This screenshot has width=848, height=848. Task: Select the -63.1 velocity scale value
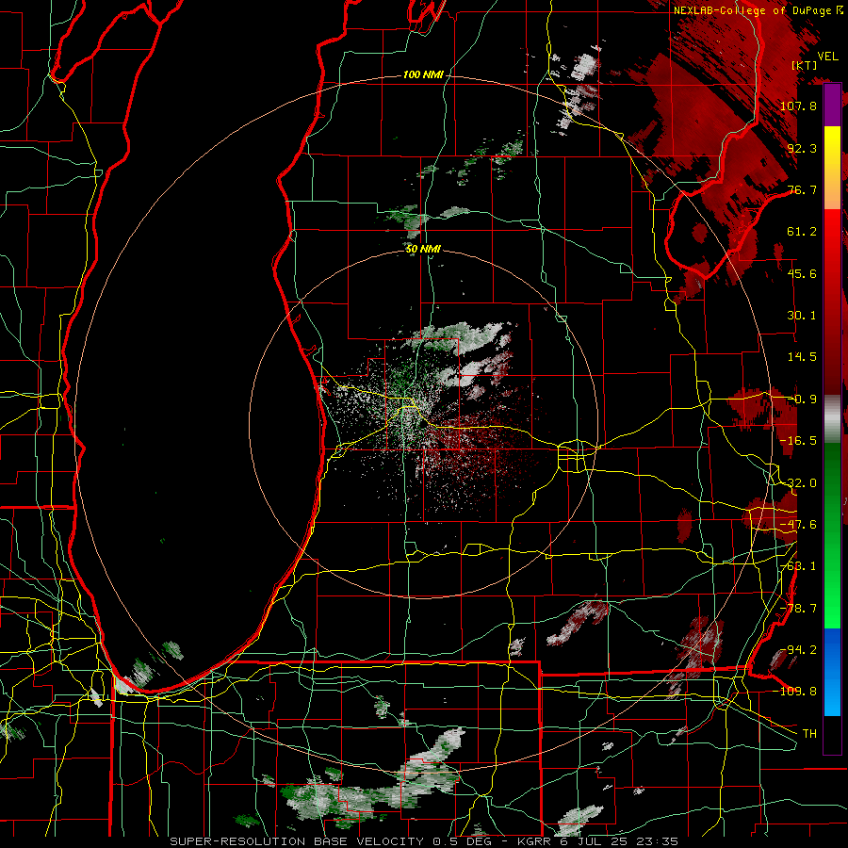tap(798, 566)
